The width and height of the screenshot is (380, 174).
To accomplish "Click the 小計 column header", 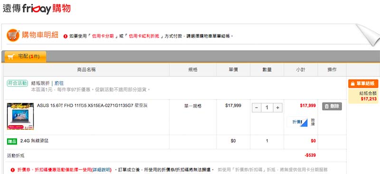I will pyautogui.click(x=301, y=70).
